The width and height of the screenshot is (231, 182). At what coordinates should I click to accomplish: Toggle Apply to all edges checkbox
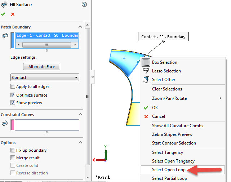click(x=13, y=86)
